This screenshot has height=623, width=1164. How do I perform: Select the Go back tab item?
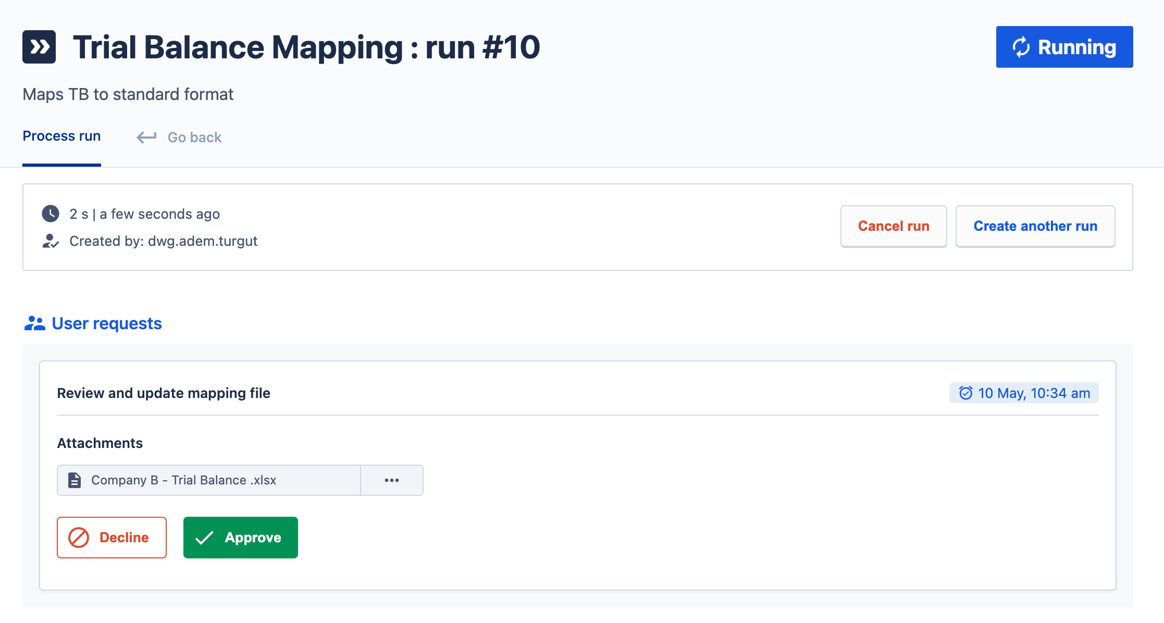(x=194, y=137)
